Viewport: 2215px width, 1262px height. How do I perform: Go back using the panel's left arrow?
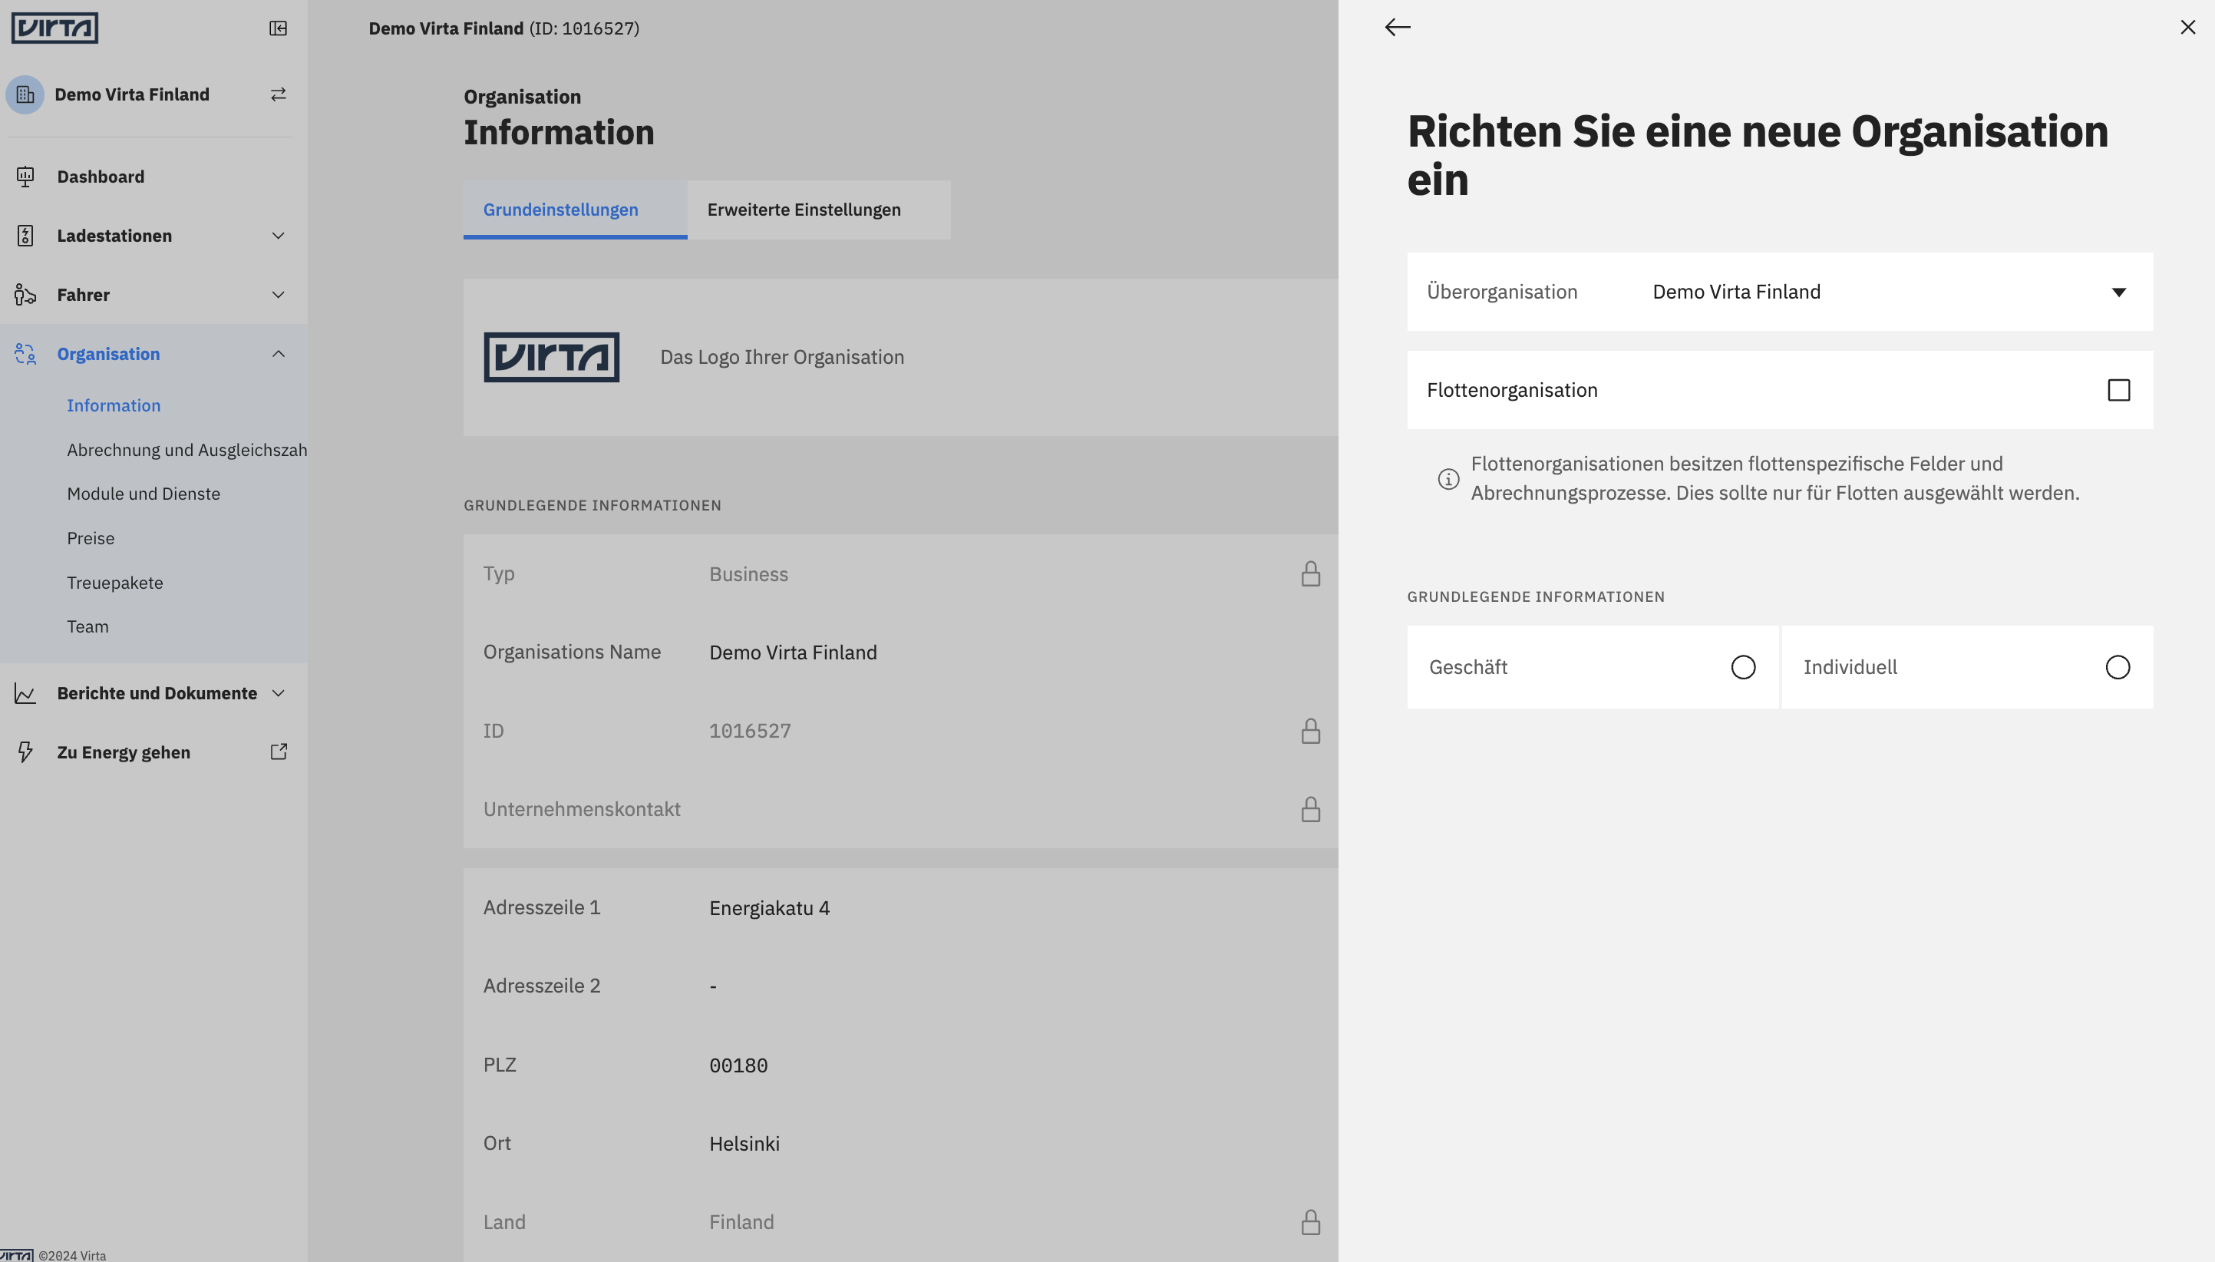coord(1398,28)
